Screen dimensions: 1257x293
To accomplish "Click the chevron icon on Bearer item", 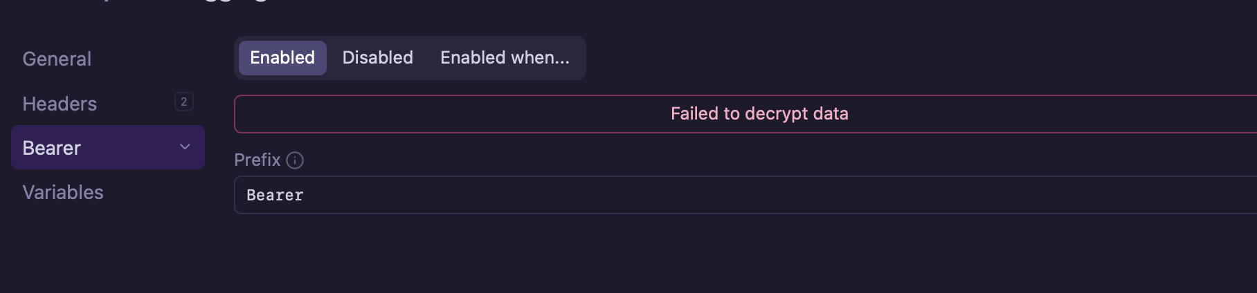I will (185, 147).
